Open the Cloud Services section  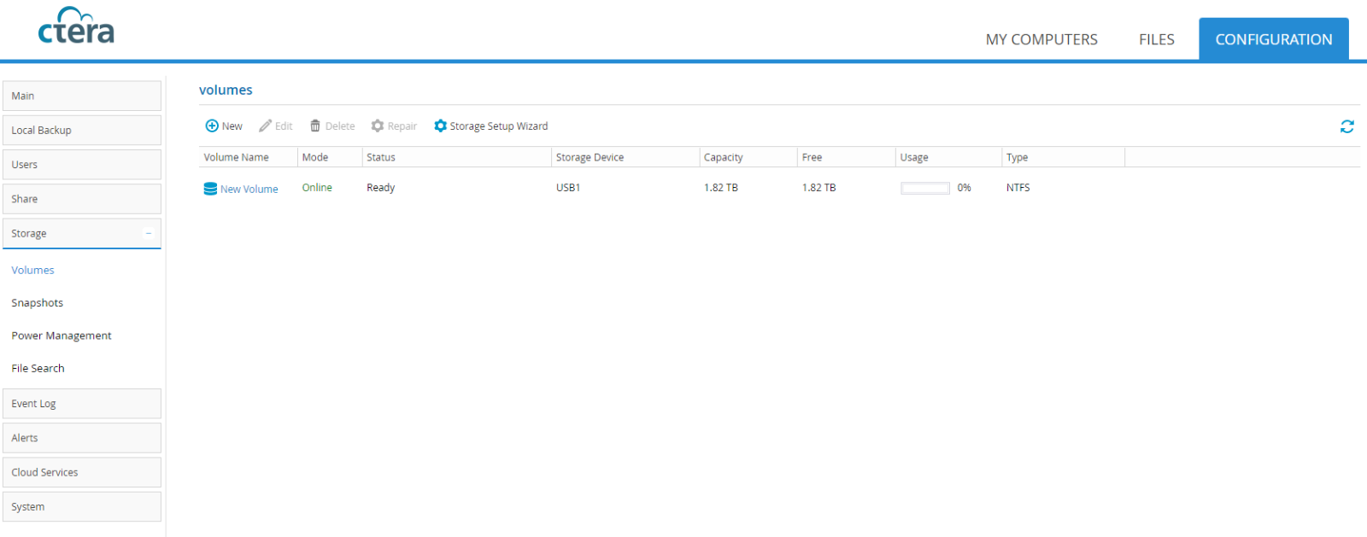click(82, 472)
